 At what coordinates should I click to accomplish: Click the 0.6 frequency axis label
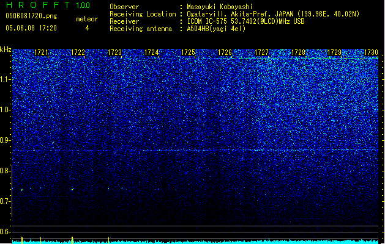click(5, 232)
